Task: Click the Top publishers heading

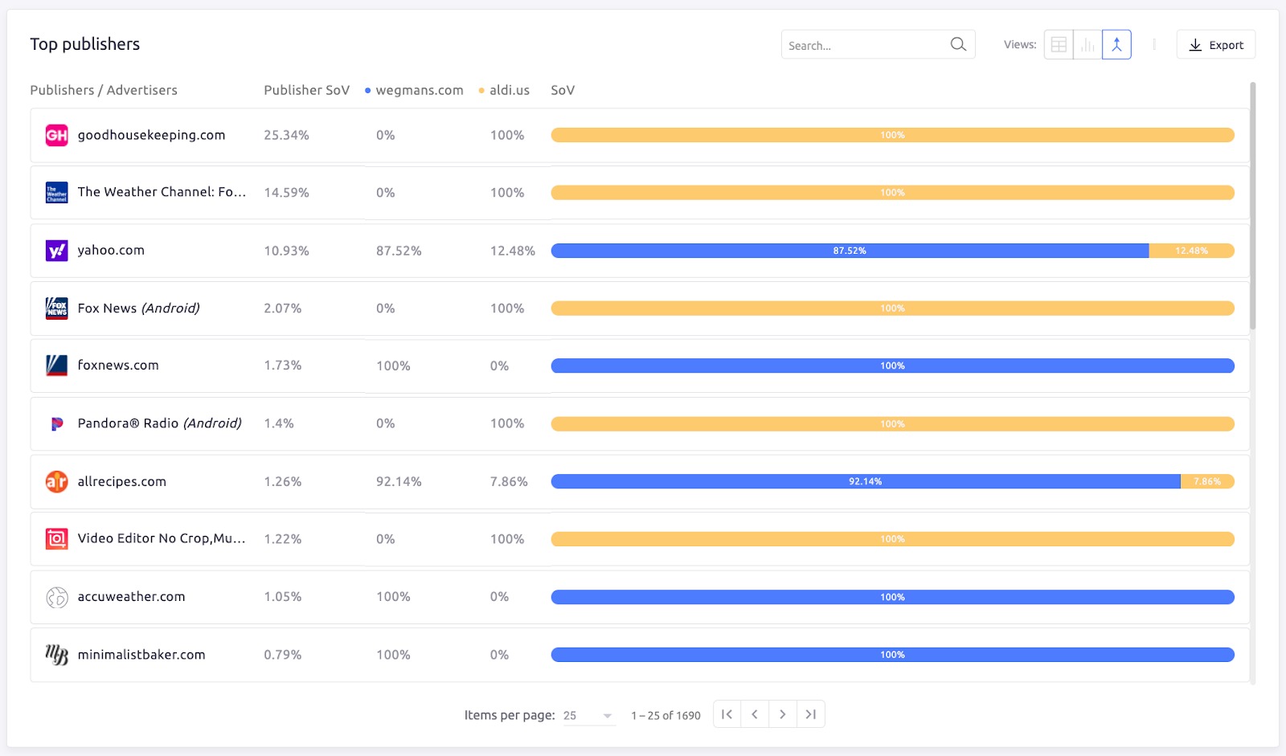Action: 85,44
